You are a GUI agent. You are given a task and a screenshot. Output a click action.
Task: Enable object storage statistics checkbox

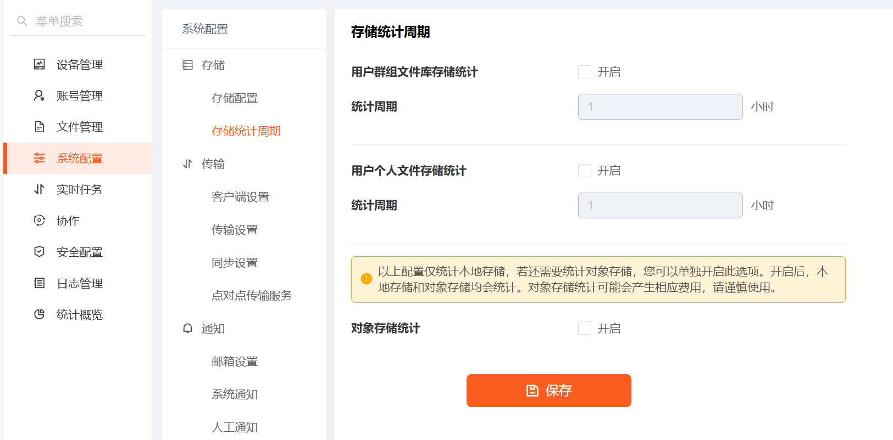(x=585, y=328)
